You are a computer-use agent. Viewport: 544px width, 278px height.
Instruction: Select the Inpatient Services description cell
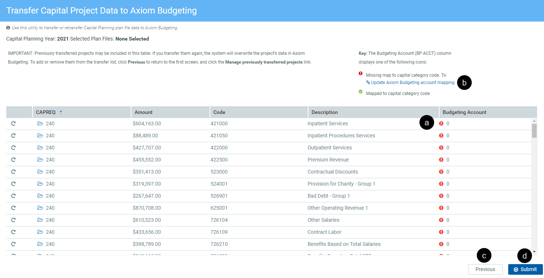pos(328,123)
